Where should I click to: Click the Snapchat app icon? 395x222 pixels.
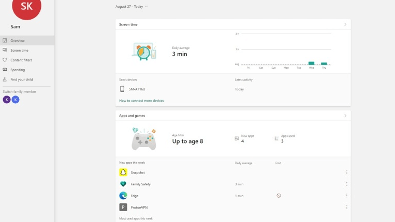point(123,172)
